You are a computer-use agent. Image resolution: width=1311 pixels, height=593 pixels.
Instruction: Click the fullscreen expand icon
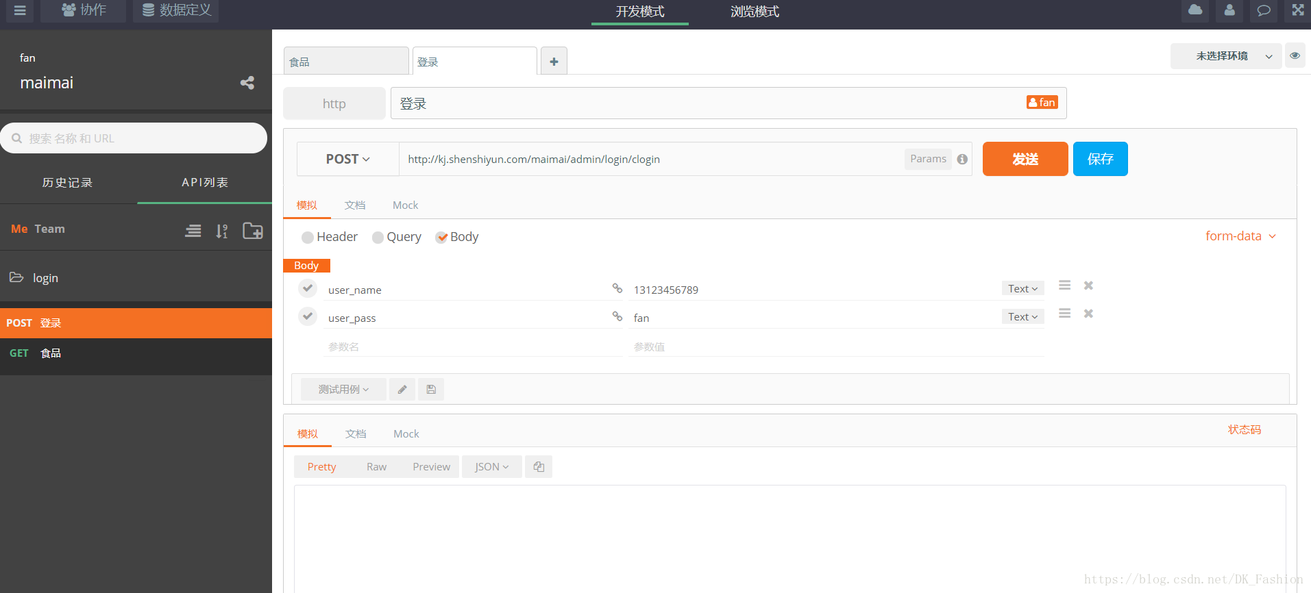coord(1298,10)
